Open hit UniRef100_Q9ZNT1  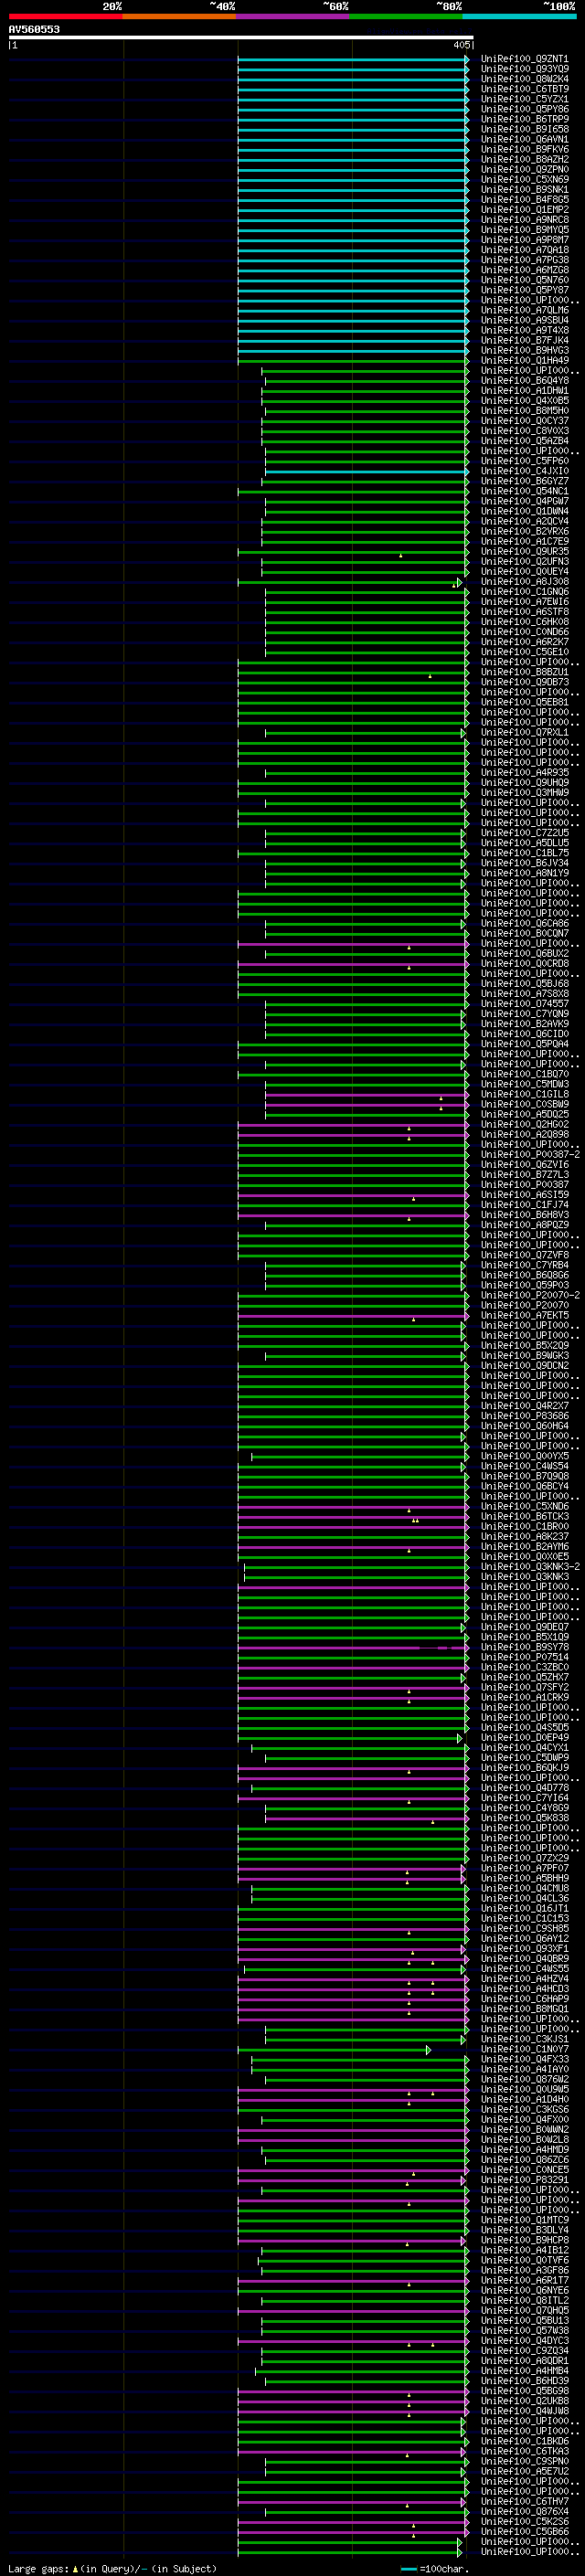click(524, 59)
